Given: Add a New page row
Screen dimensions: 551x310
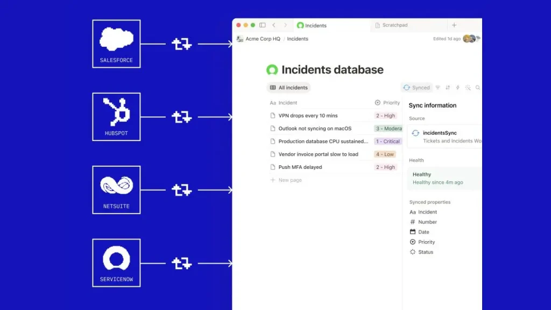Looking at the screenshot, I should pyautogui.click(x=286, y=180).
